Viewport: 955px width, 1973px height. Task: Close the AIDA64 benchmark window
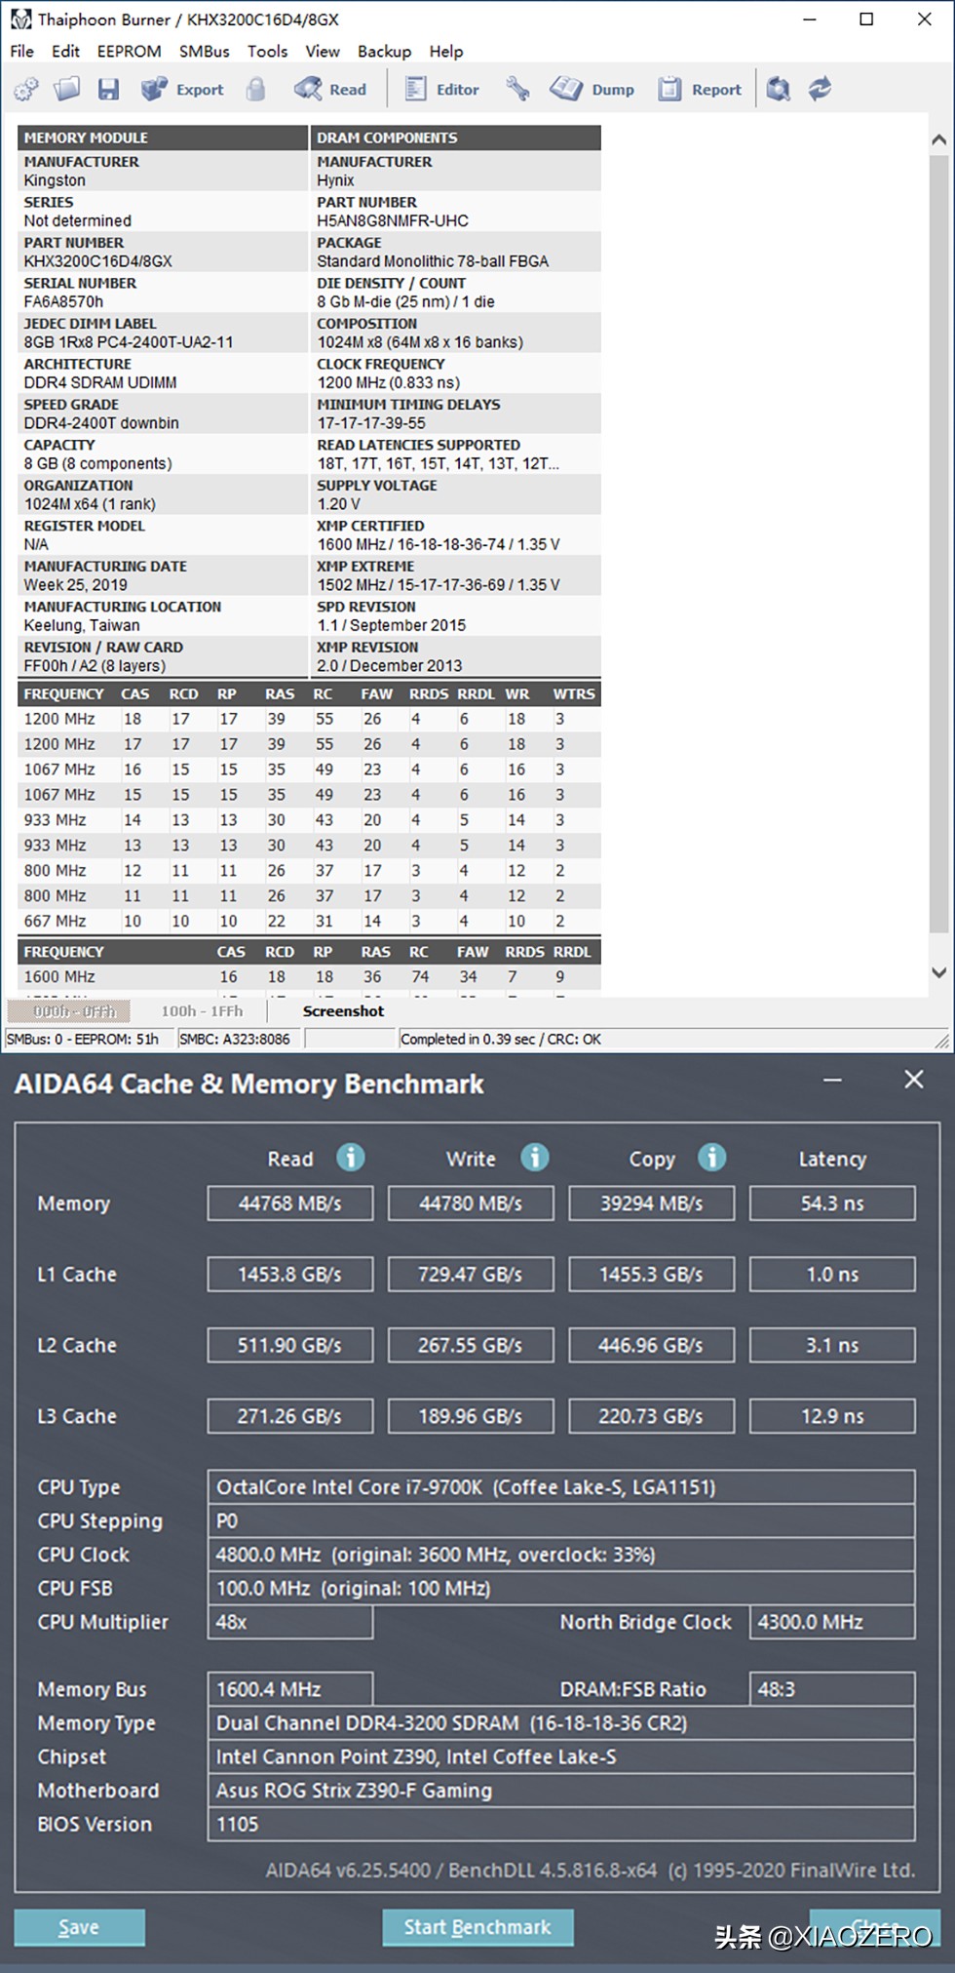click(913, 1080)
